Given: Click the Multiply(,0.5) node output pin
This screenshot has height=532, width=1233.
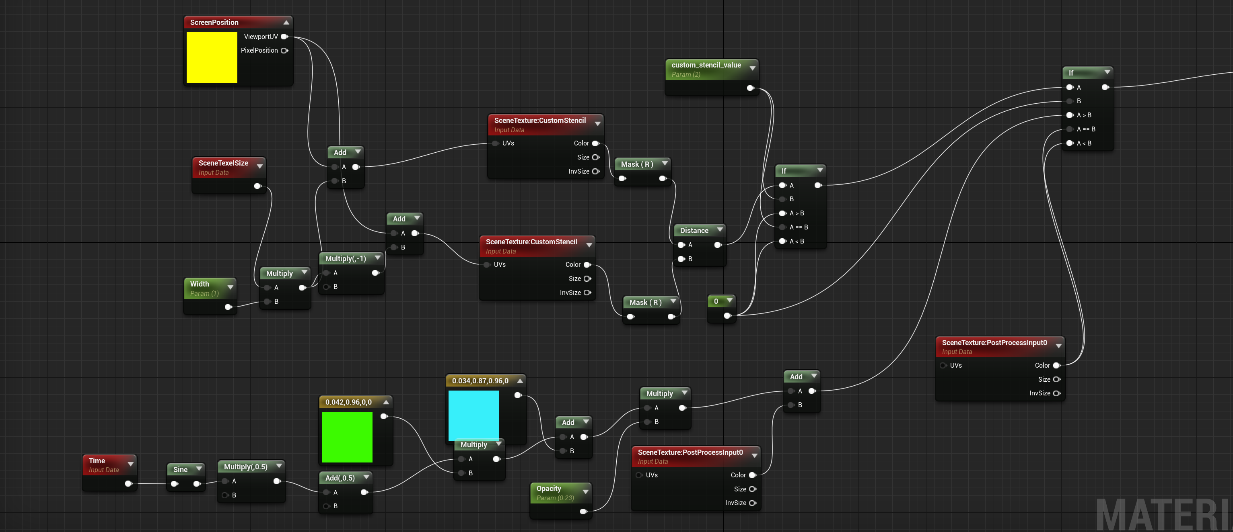Looking at the screenshot, I should click(x=277, y=481).
